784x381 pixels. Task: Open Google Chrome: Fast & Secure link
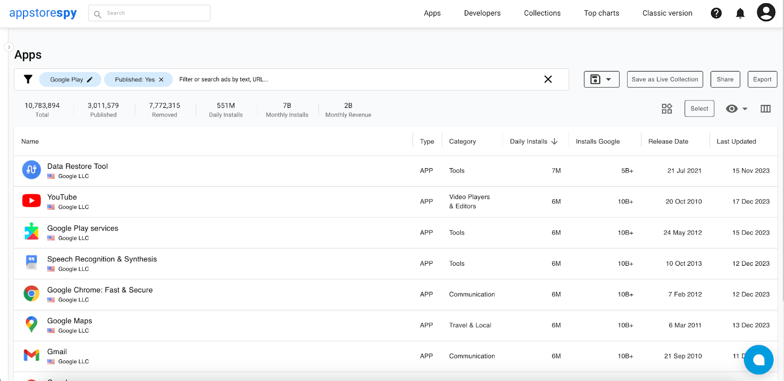click(x=100, y=290)
